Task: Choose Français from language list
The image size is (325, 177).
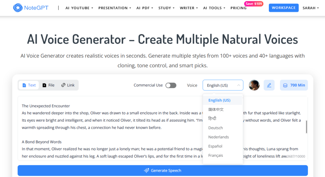Action: pyautogui.click(x=222, y=156)
